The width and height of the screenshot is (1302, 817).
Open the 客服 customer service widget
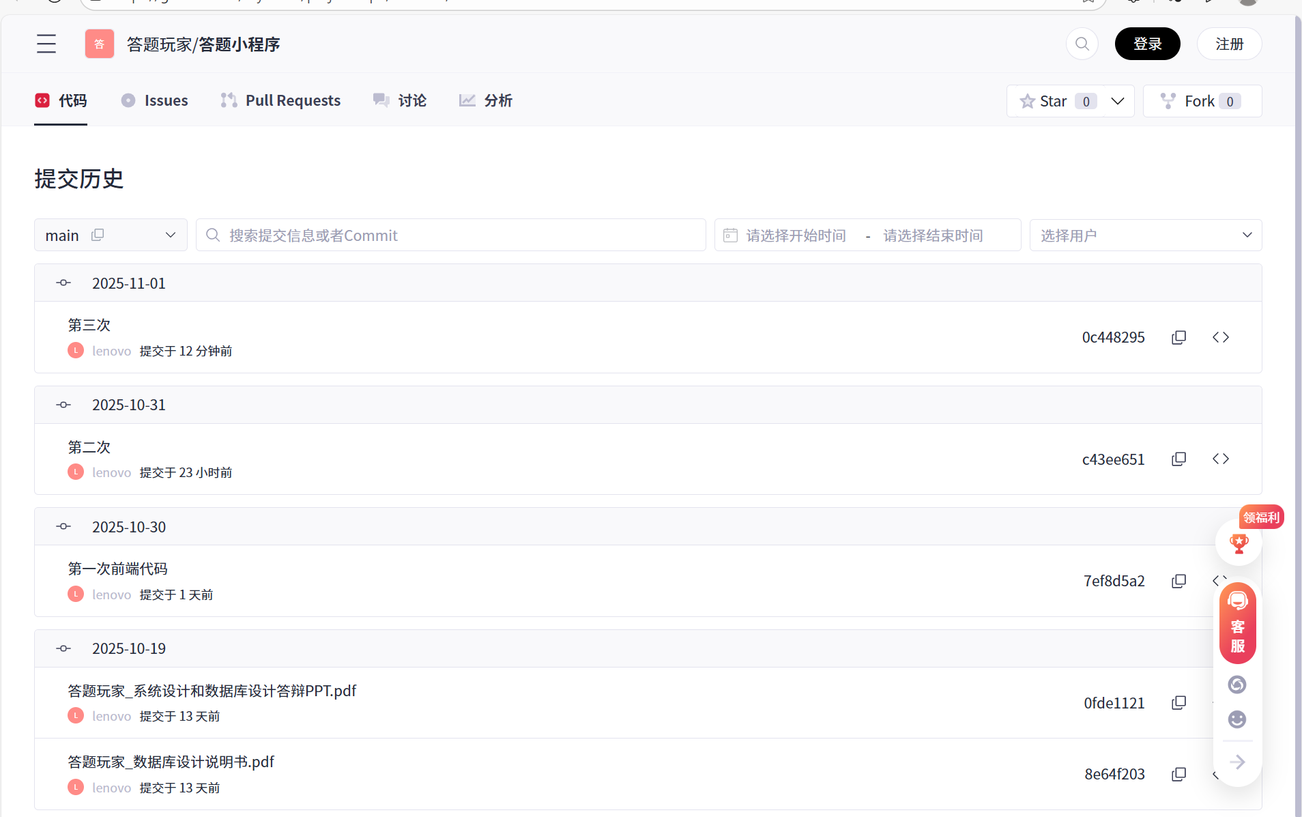click(x=1238, y=623)
